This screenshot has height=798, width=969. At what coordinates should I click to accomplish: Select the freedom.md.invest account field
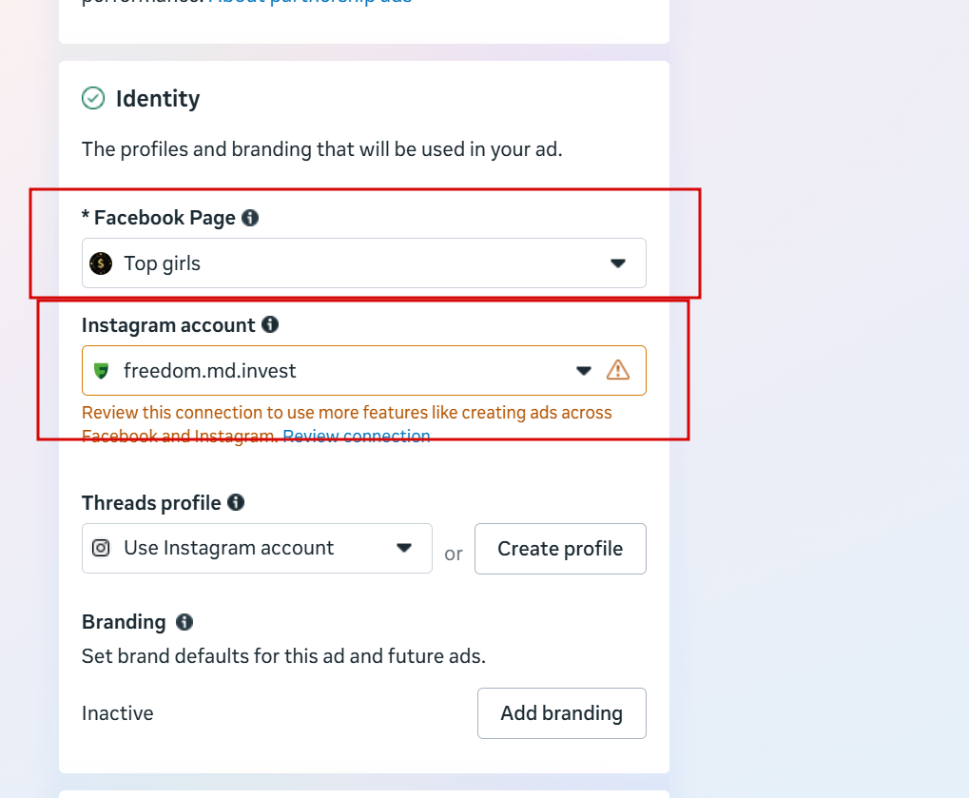(364, 371)
